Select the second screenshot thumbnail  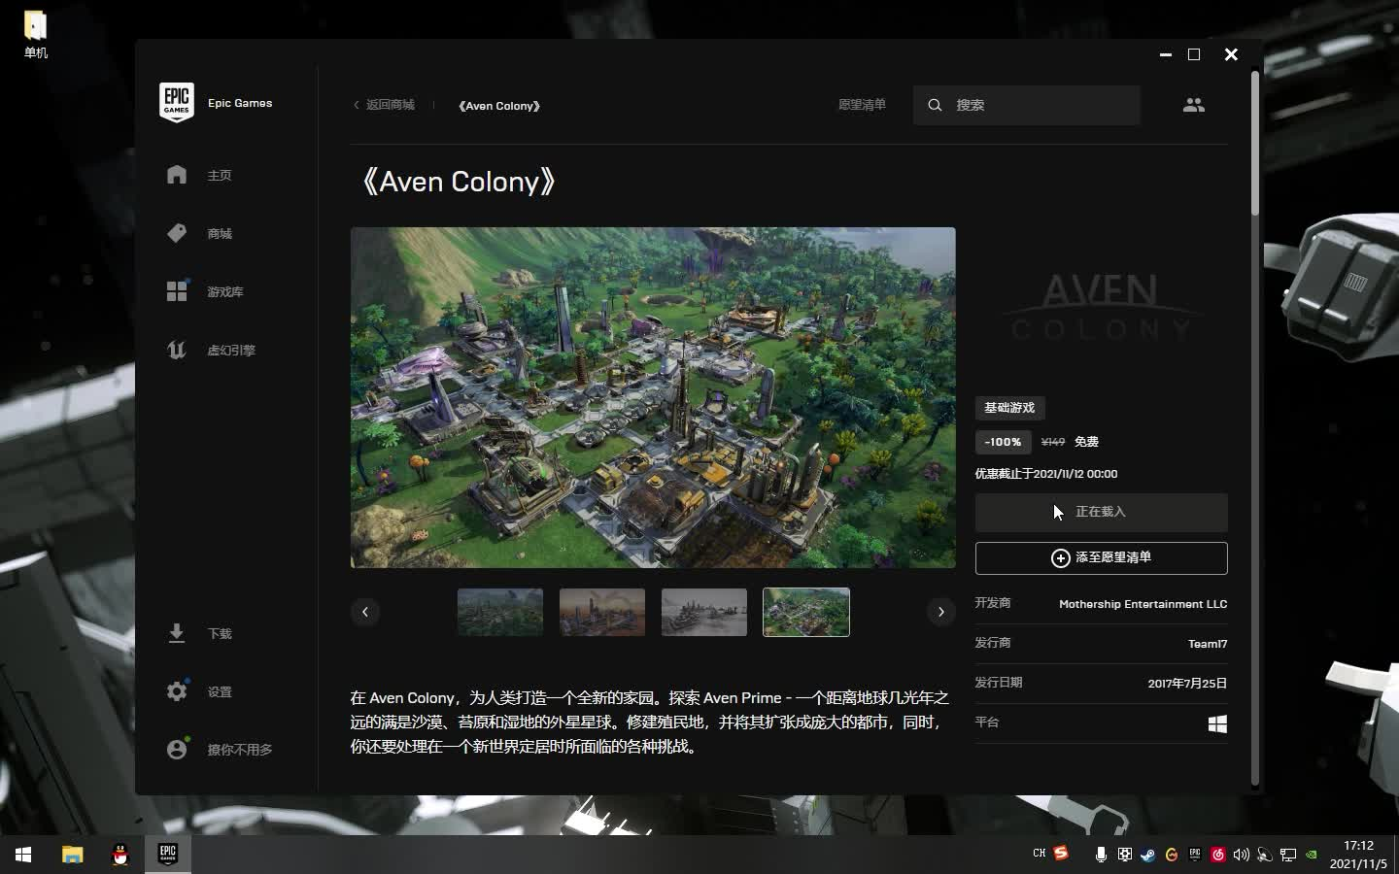pyautogui.click(x=602, y=612)
